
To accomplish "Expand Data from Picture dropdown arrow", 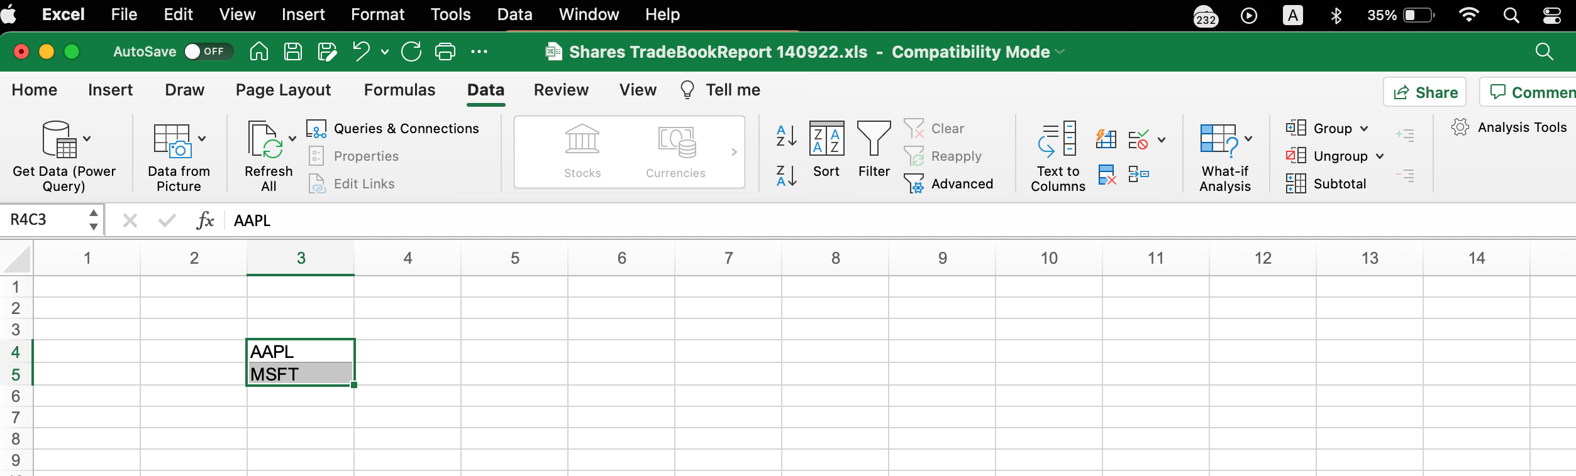I will [x=202, y=139].
